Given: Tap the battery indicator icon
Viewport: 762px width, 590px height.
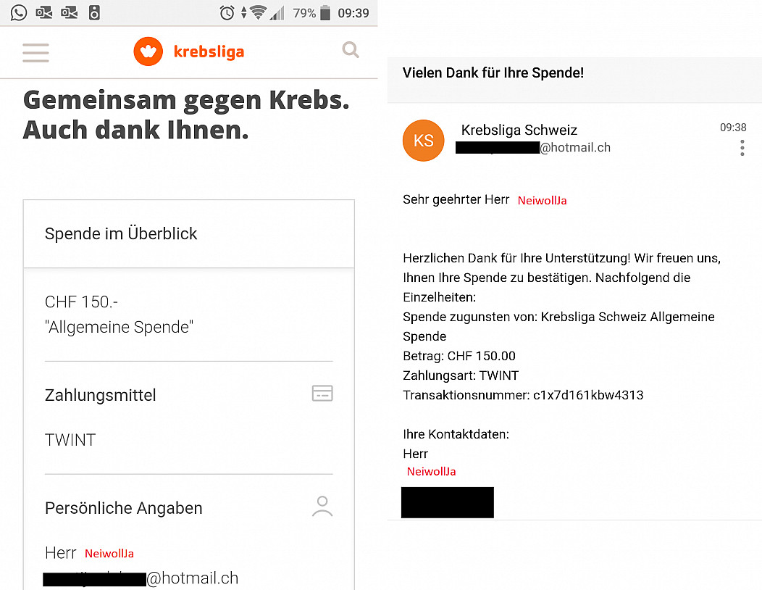Looking at the screenshot, I should (x=326, y=13).
